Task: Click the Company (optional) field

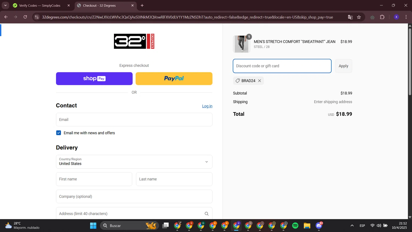Action: point(134,197)
